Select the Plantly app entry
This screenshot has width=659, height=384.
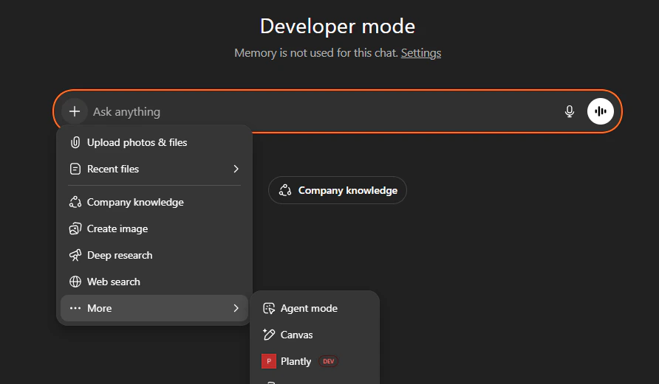click(x=315, y=361)
